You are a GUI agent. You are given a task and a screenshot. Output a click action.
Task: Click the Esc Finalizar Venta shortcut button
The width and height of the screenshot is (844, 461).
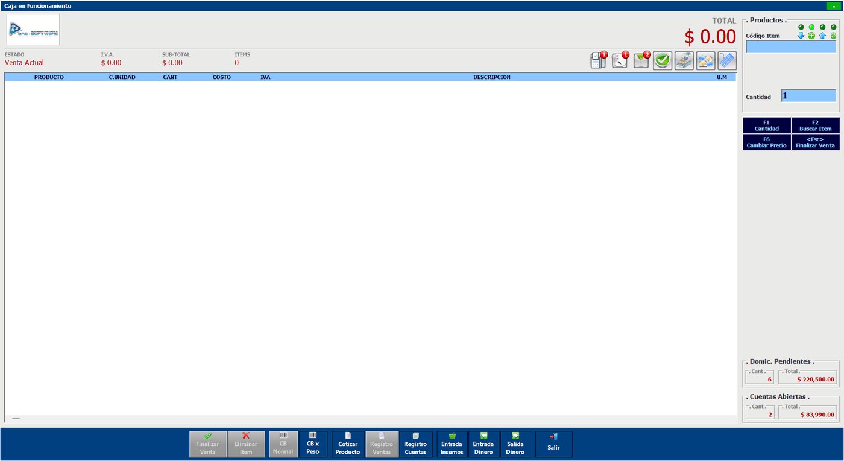(x=815, y=142)
